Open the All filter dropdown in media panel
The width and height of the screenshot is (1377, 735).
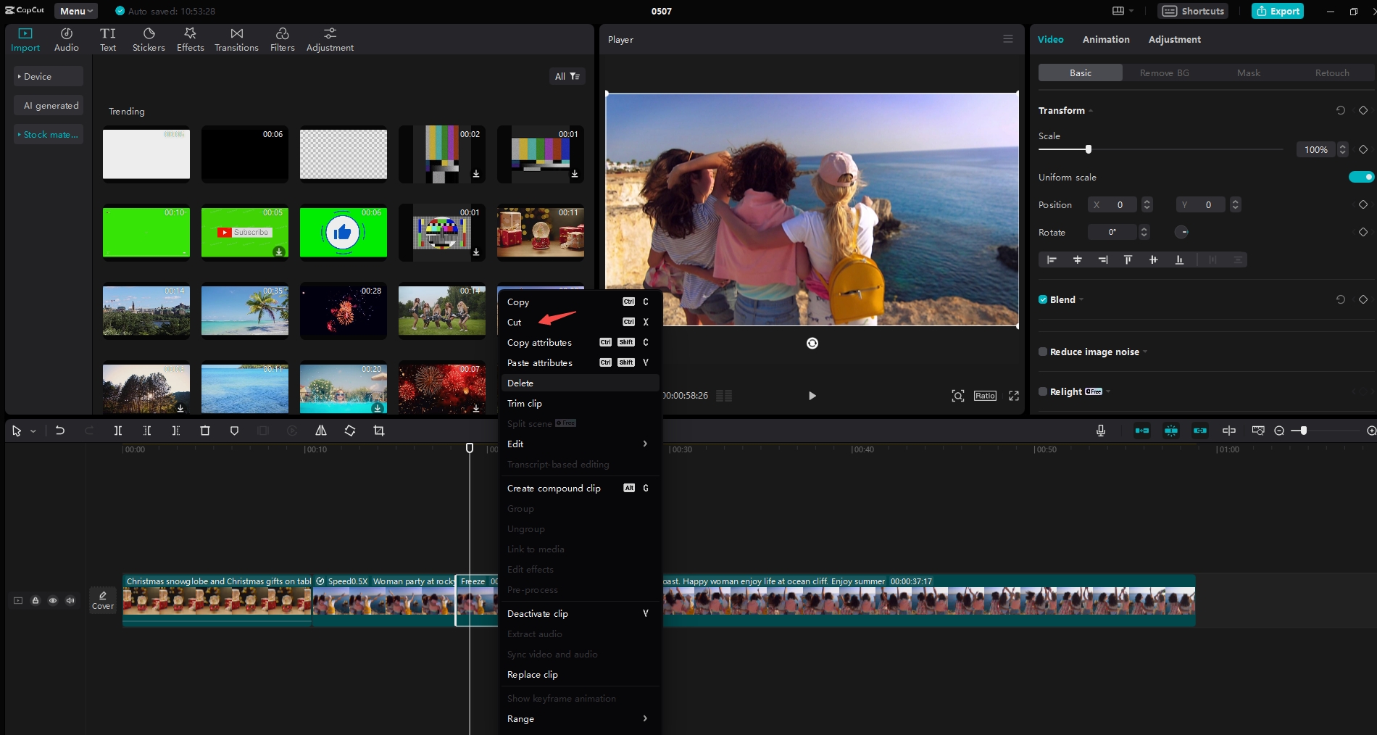coord(567,76)
